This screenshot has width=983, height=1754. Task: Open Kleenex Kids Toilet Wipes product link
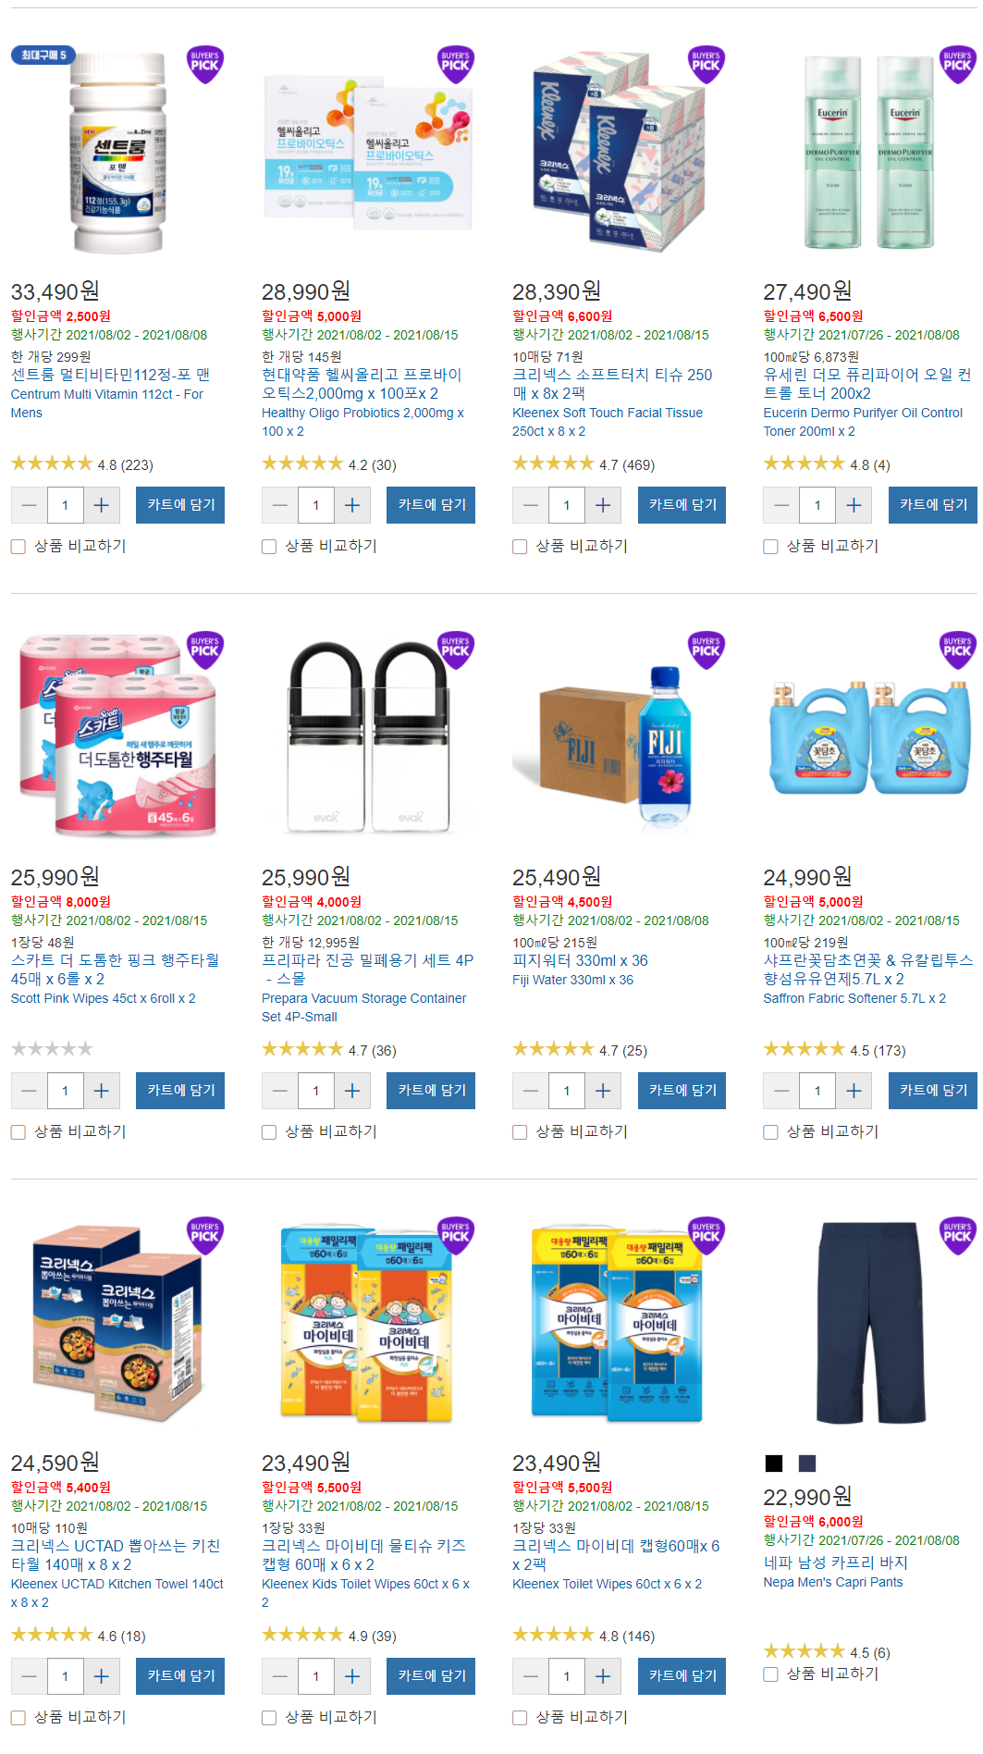point(364,1555)
